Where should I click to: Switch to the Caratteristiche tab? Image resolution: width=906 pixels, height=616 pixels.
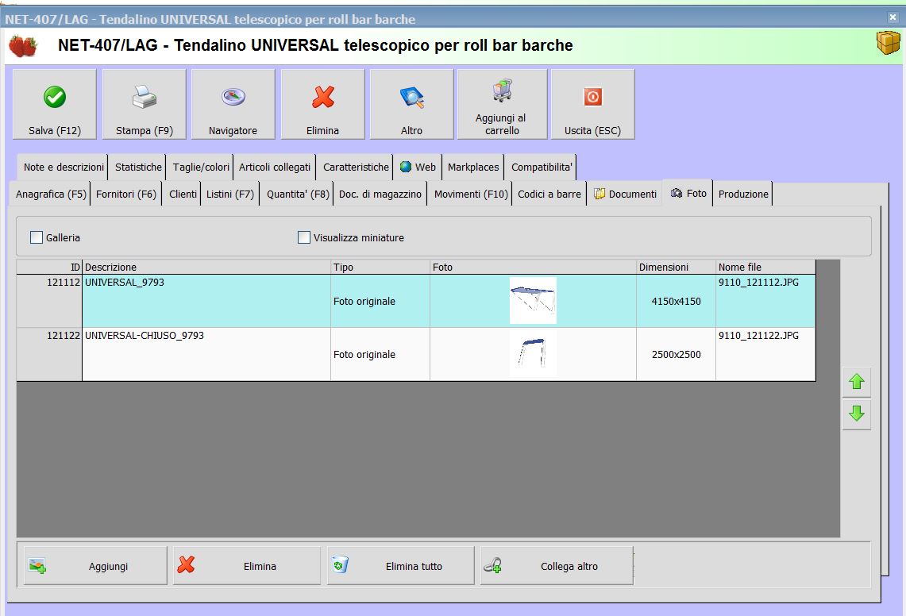point(356,167)
